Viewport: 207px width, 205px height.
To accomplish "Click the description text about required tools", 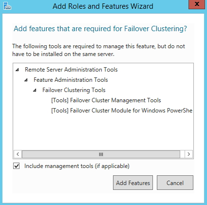I will [x=98, y=50].
